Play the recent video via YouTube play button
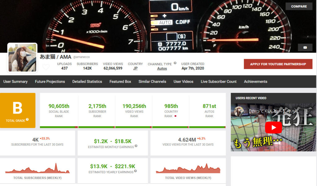 [x=274, y=128]
